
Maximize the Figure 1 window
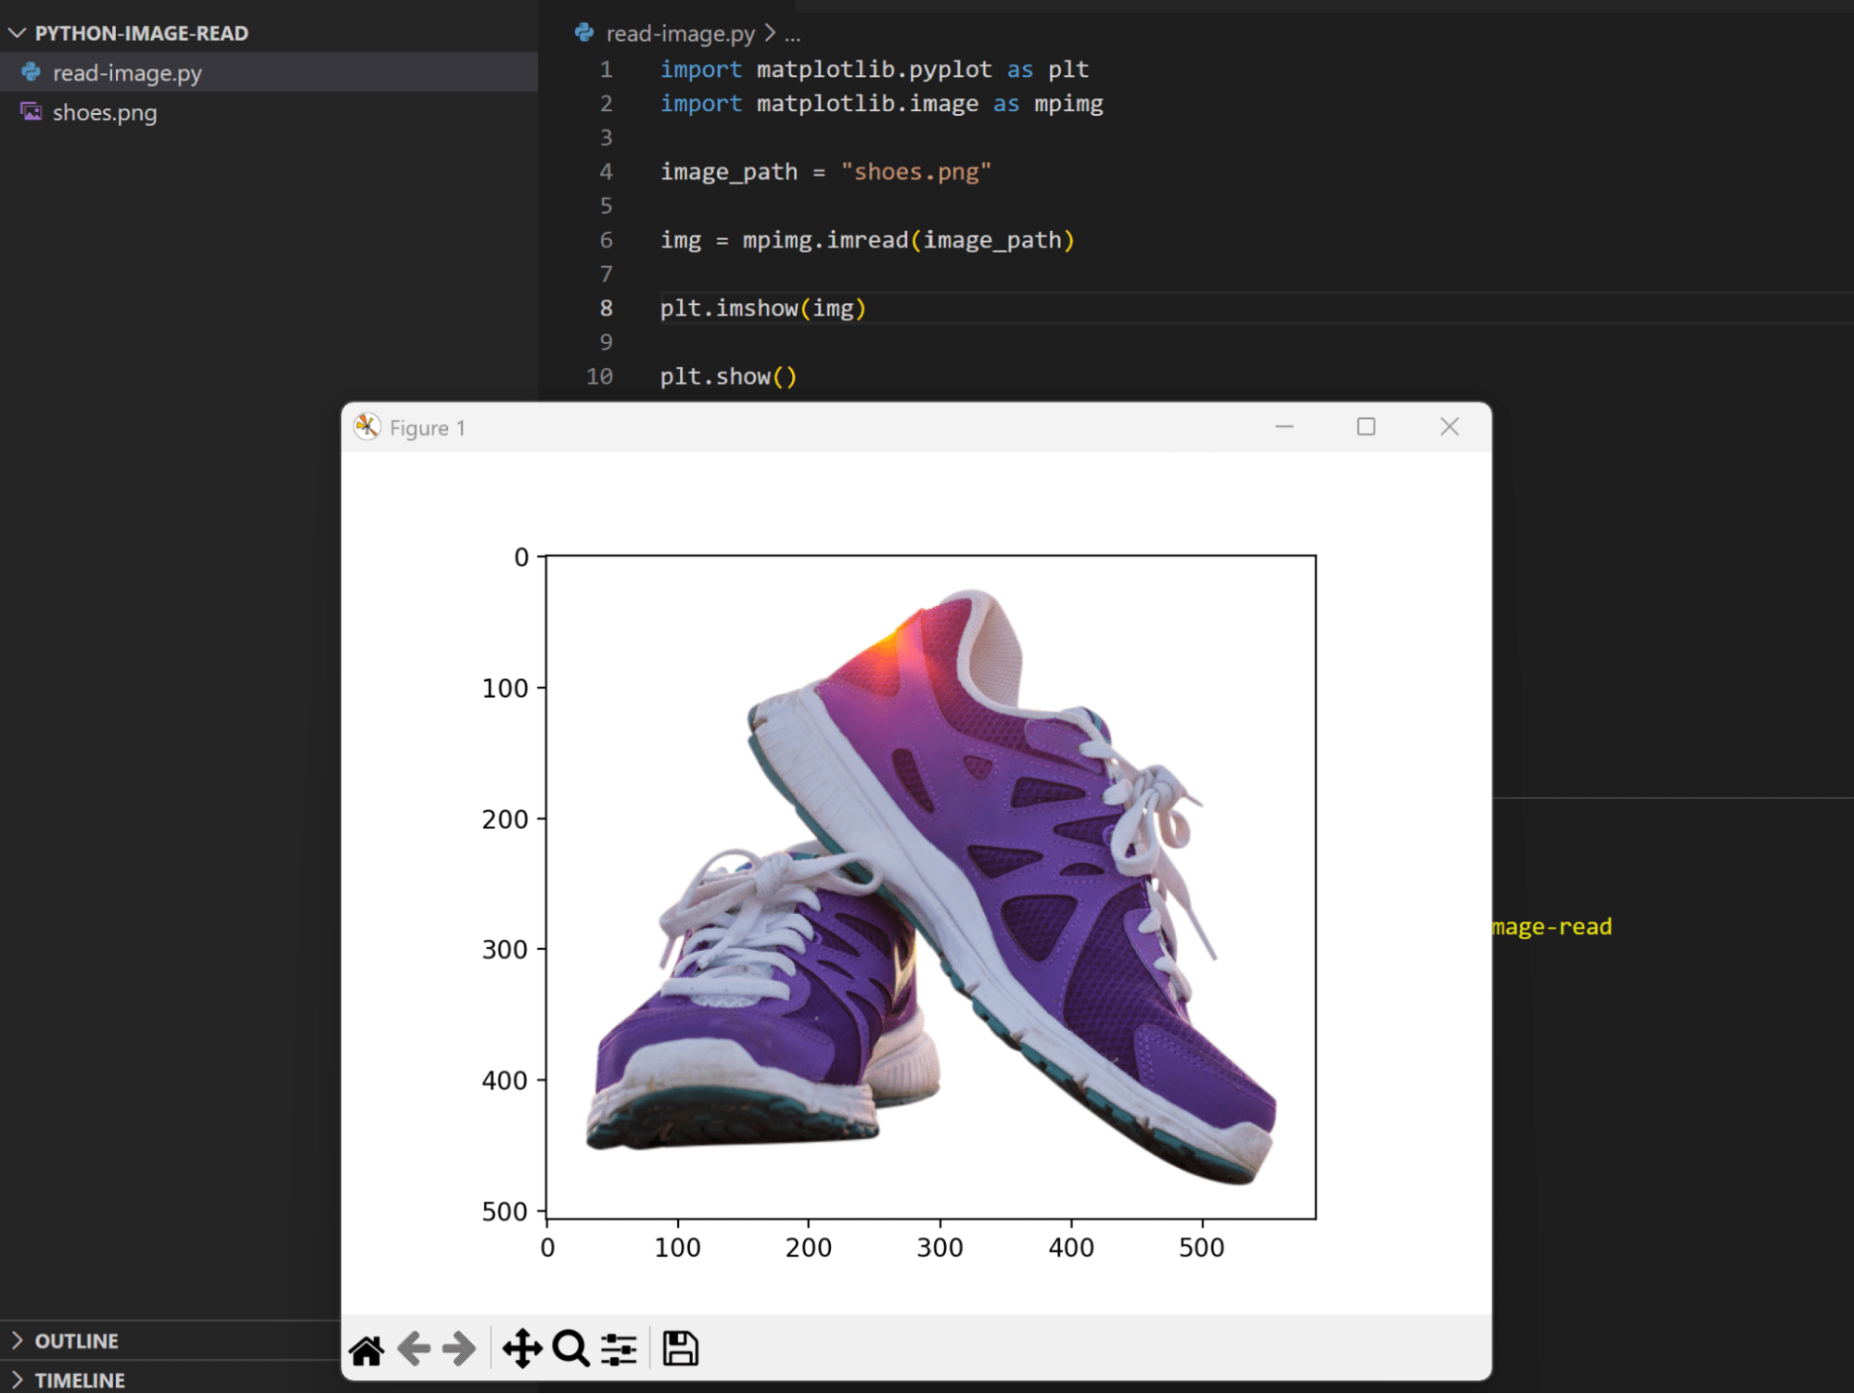pyautogui.click(x=1365, y=426)
